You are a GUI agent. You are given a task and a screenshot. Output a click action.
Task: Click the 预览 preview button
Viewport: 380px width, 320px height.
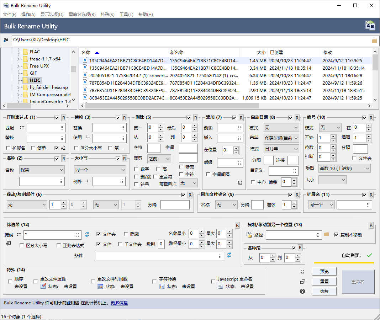[x=324, y=271]
